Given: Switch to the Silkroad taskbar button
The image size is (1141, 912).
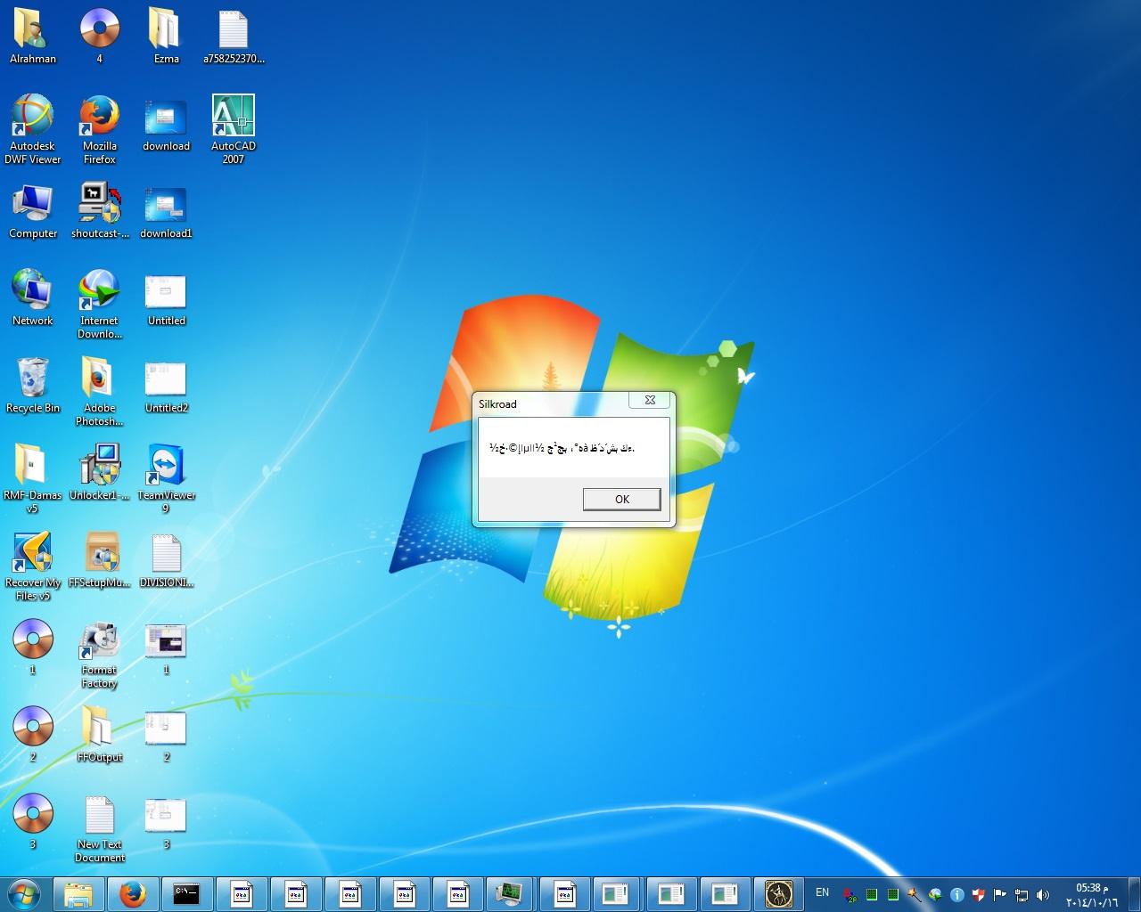Looking at the screenshot, I should coord(778,893).
